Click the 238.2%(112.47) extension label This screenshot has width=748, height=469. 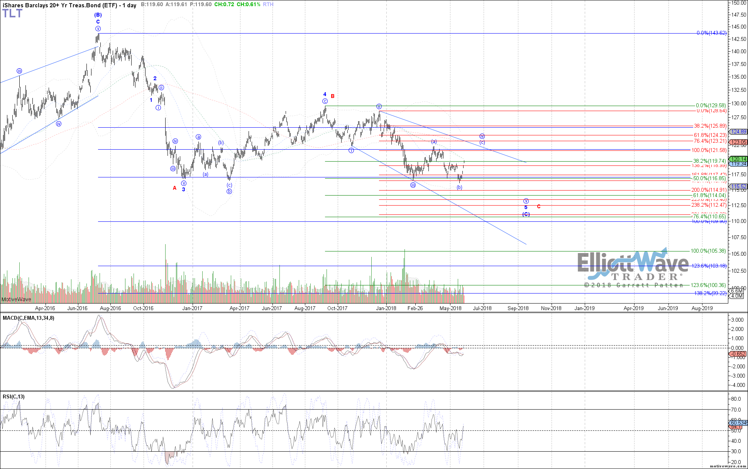tap(709, 205)
